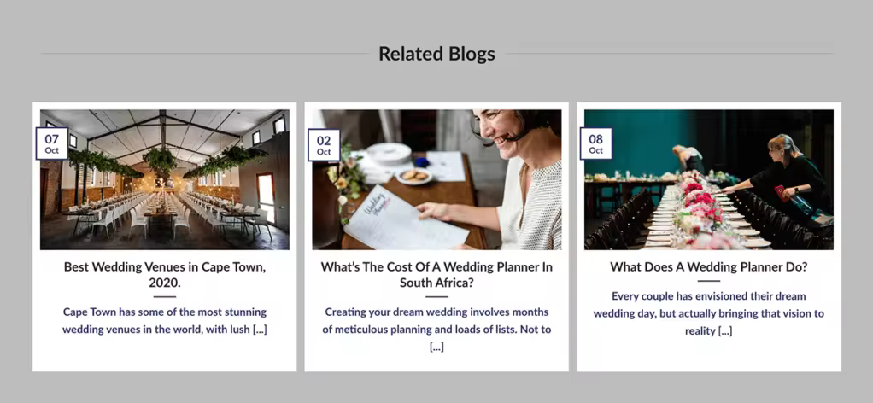Screen dimensions: 873x403
Task: Click the divider under 'What Does A Wedding Planner Do?'
Action: [709, 281]
